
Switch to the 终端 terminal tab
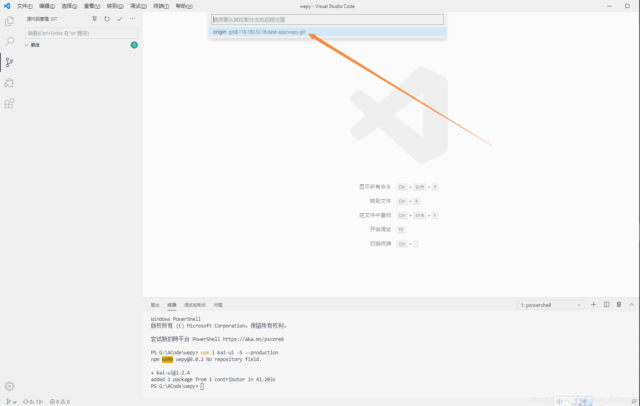(x=172, y=305)
